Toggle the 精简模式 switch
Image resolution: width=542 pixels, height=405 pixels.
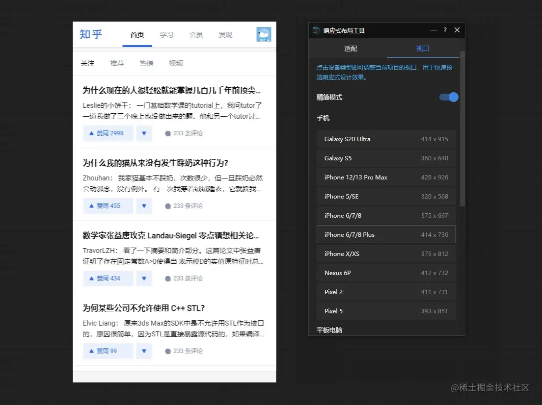tap(449, 97)
